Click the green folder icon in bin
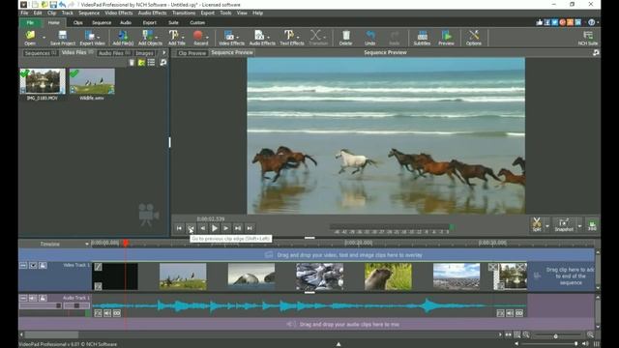Image resolution: width=619 pixels, height=348 pixels. (141, 62)
